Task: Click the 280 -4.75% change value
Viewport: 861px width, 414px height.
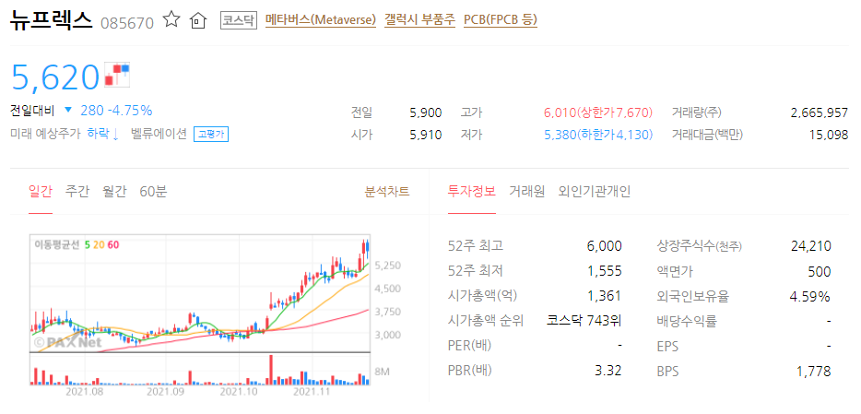Action: (116, 111)
